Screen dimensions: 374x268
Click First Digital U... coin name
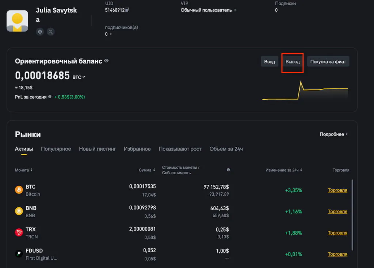(41, 258)
